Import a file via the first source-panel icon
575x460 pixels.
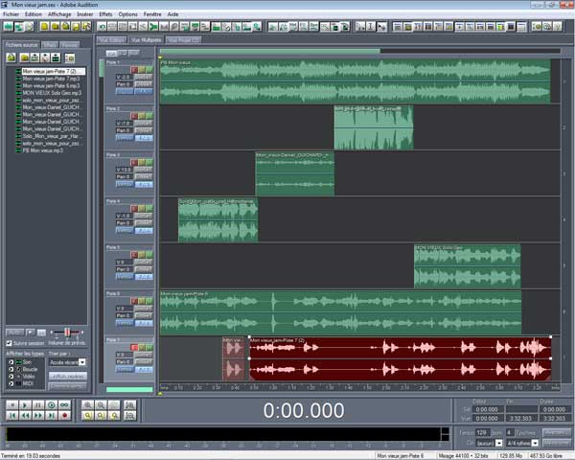11,57
